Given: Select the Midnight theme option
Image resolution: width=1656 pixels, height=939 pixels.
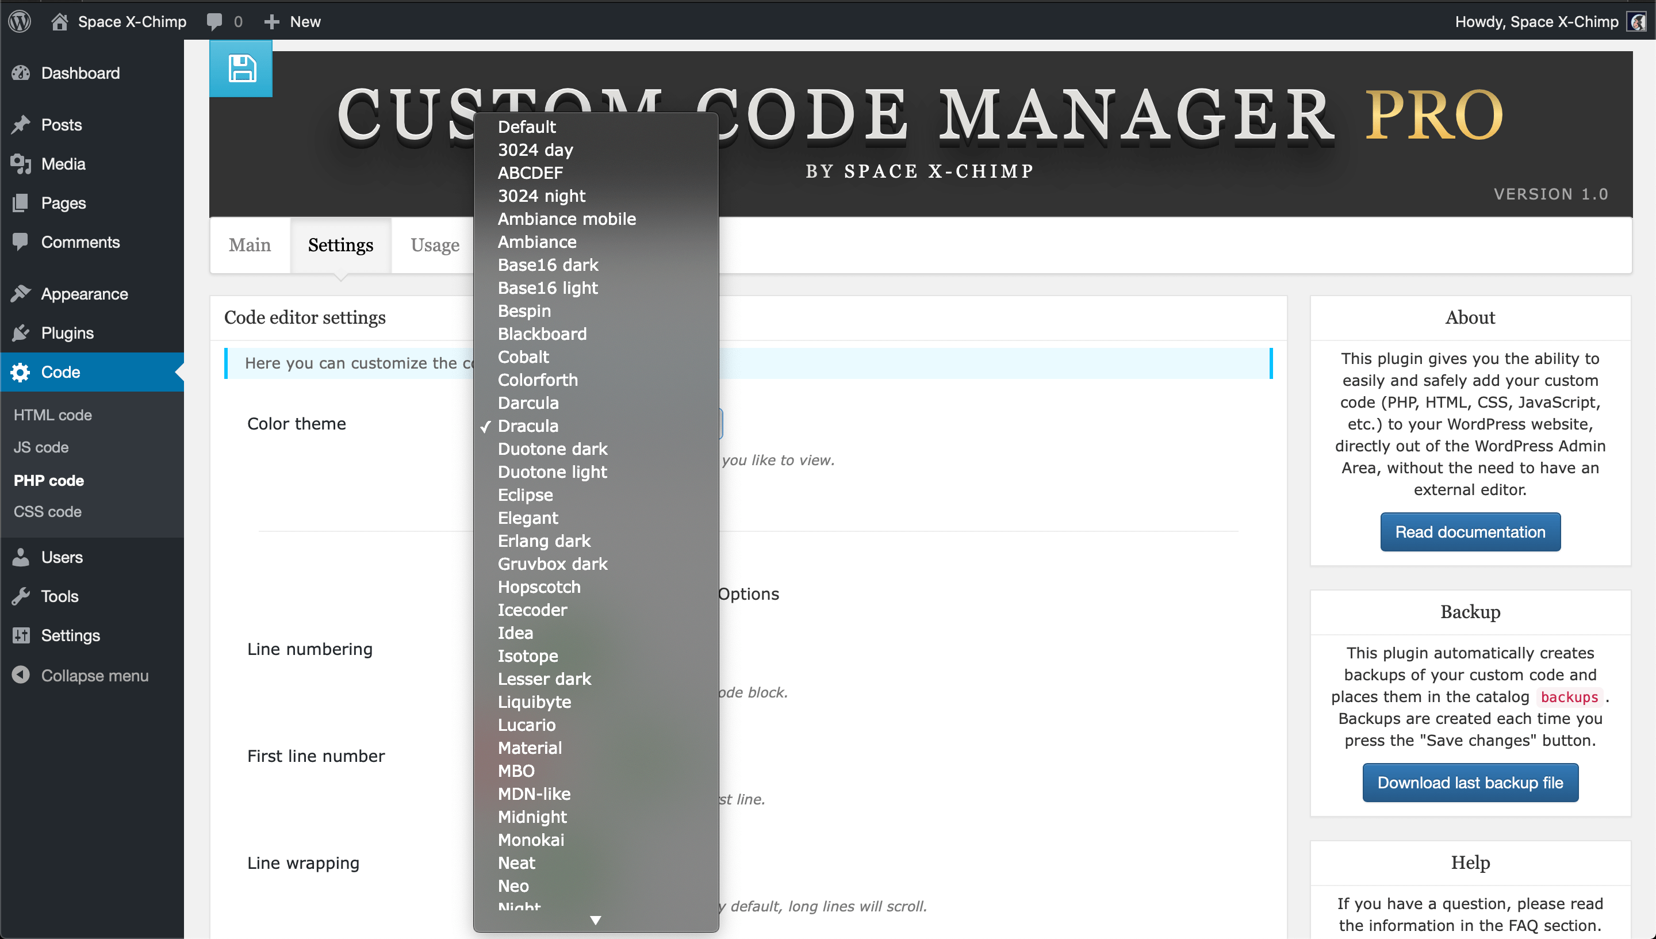Looking at the screenshot, I should coord(532,816).
